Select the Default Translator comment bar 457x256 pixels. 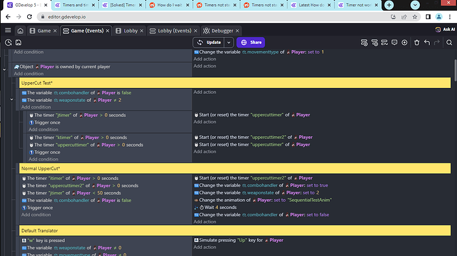[235, 231]
